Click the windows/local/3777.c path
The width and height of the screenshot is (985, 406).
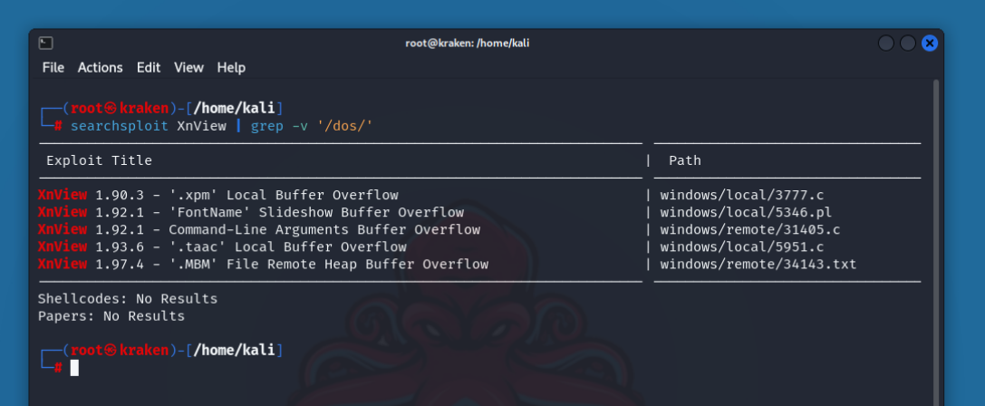click(741, 195)
